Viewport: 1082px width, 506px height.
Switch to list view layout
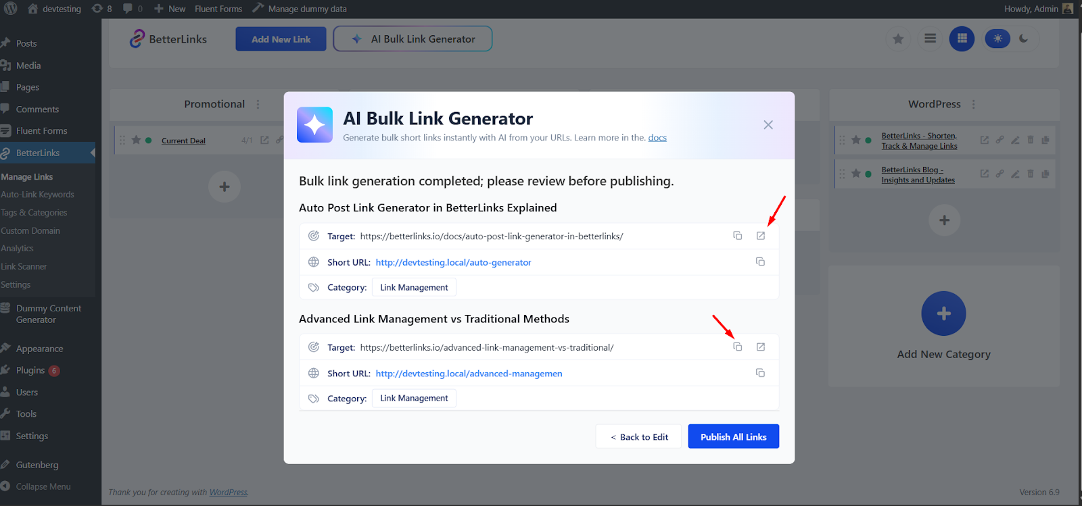[x=931, y=39]
